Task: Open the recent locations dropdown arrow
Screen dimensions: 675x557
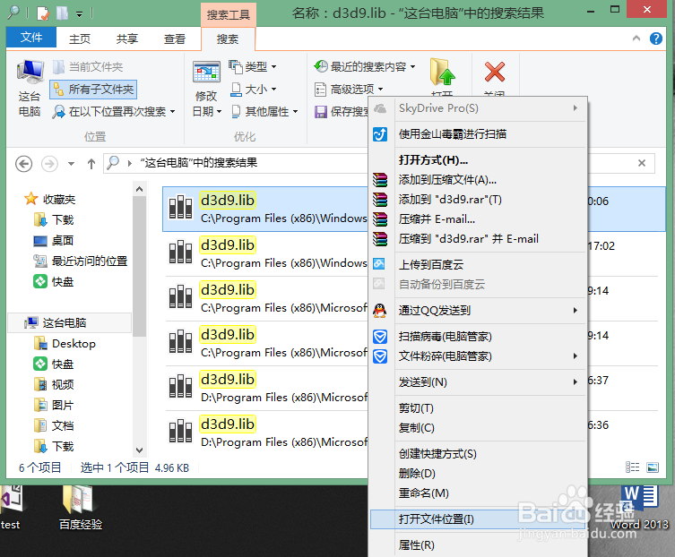Action: click(71, 164)
